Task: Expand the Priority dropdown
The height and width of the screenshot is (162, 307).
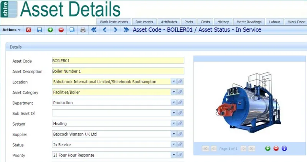Action: click(x=174, y=155)
